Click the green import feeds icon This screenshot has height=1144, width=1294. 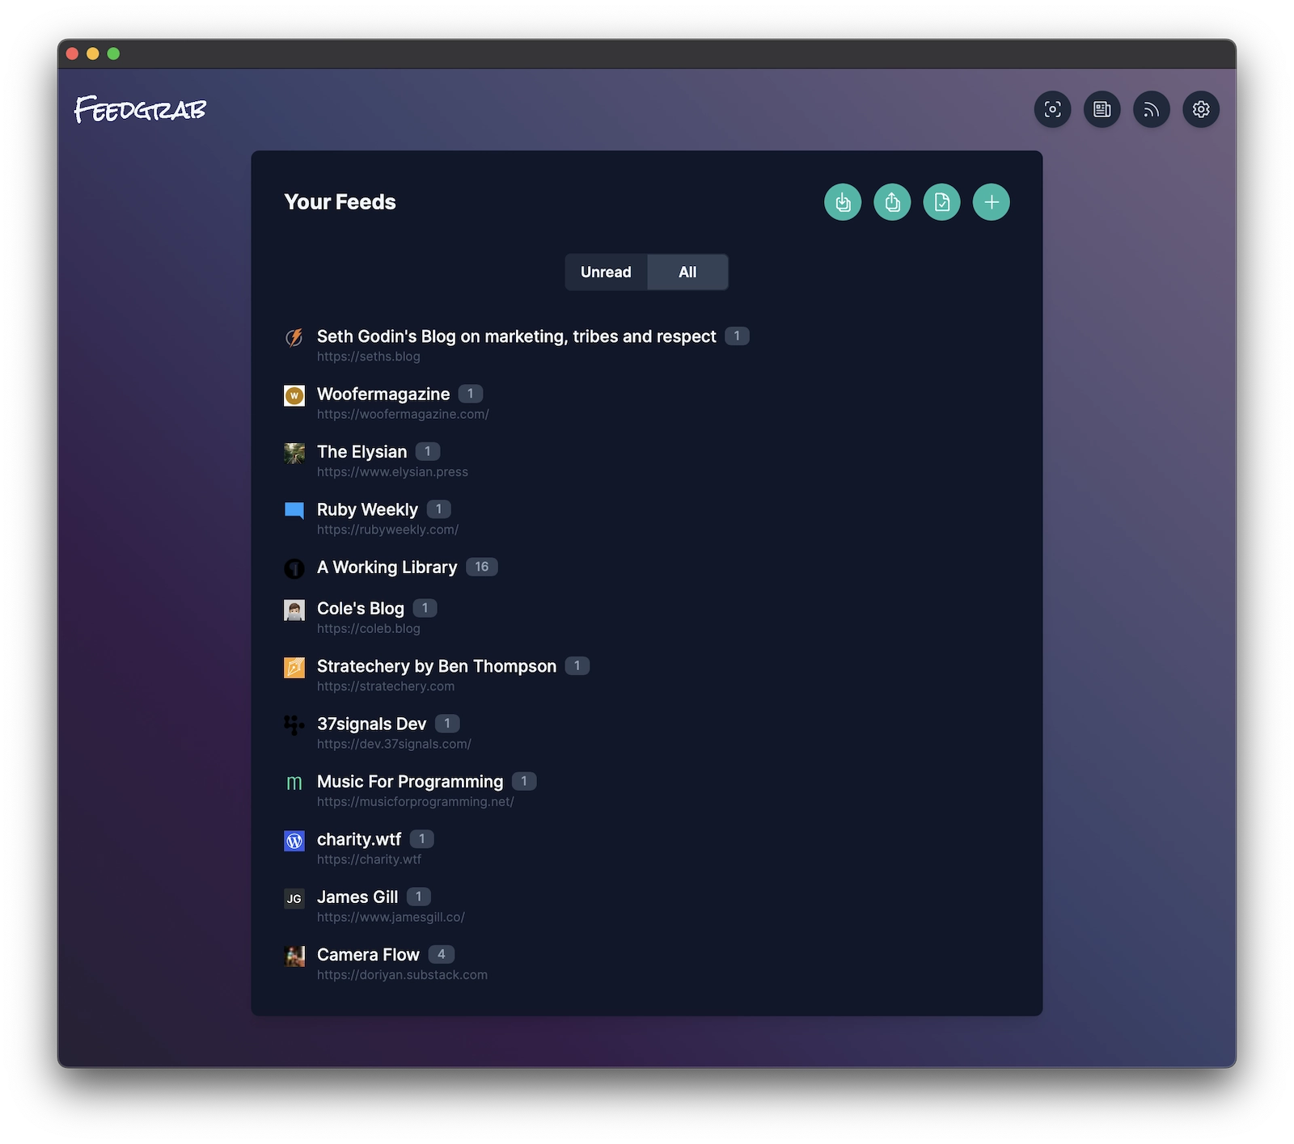842,202
